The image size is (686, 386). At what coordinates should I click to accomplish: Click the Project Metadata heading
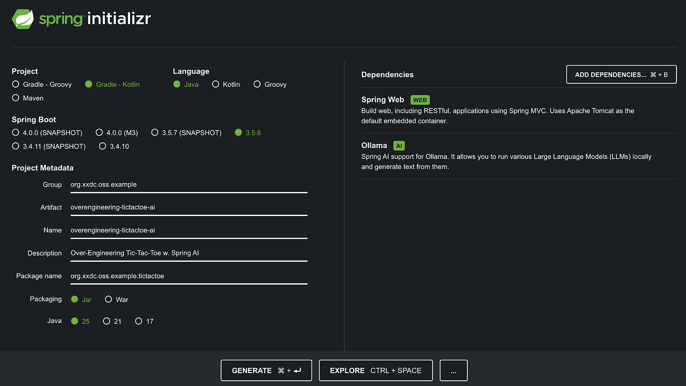click(x=42, y=168)
